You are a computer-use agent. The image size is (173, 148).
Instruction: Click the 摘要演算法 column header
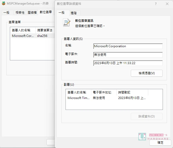point(45,30)
